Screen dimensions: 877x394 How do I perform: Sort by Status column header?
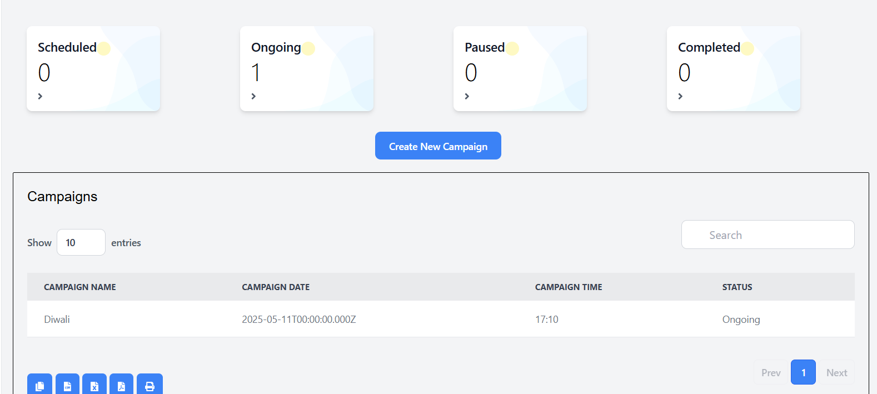(737, 287)
